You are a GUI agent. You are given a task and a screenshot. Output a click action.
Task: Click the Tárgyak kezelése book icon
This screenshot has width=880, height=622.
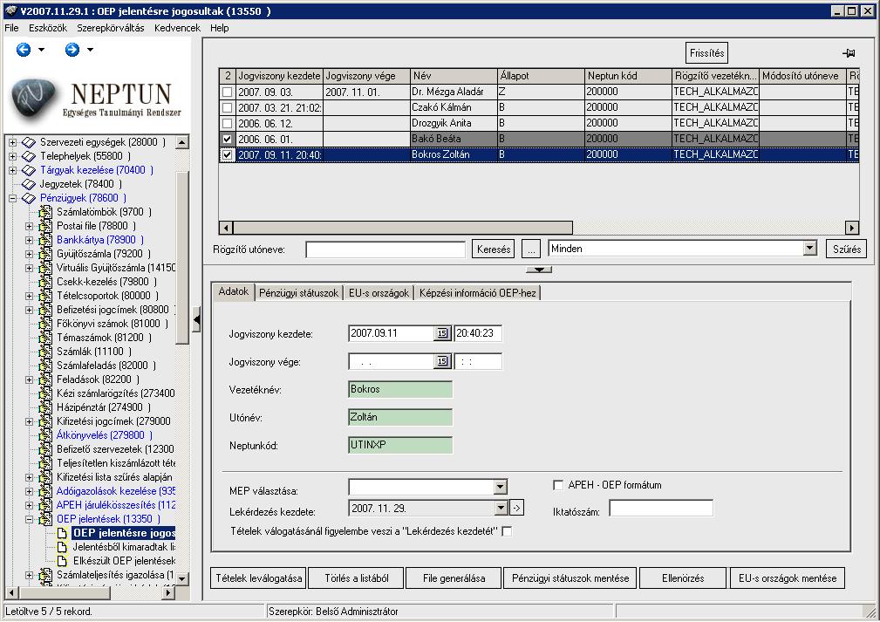29,170
